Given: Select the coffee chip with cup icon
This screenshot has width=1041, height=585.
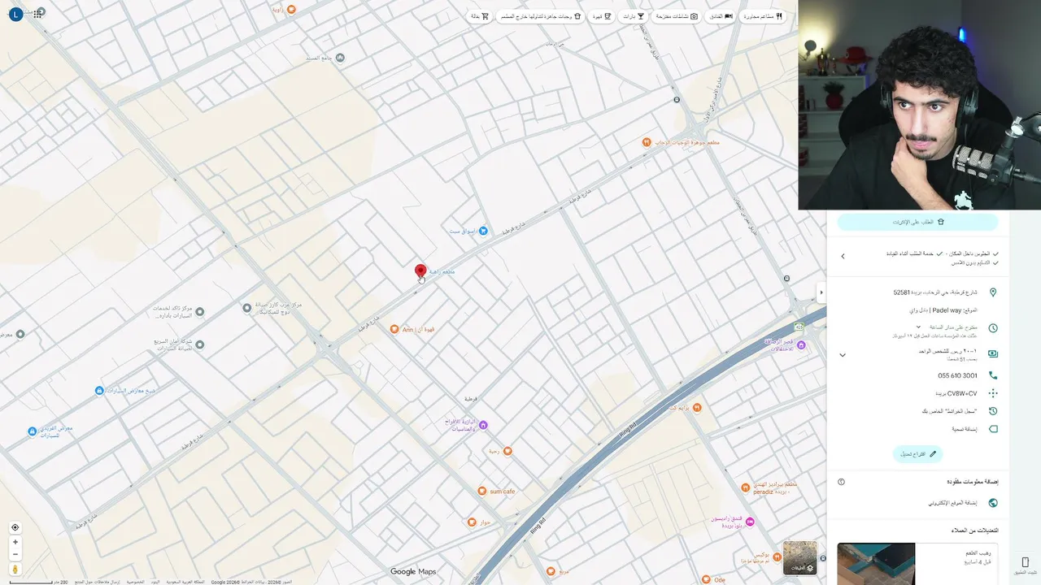Looking at the screenshot, I should tap(602, 16).
